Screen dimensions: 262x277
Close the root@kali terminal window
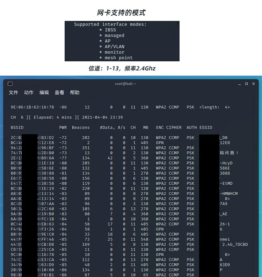point(254,84)
